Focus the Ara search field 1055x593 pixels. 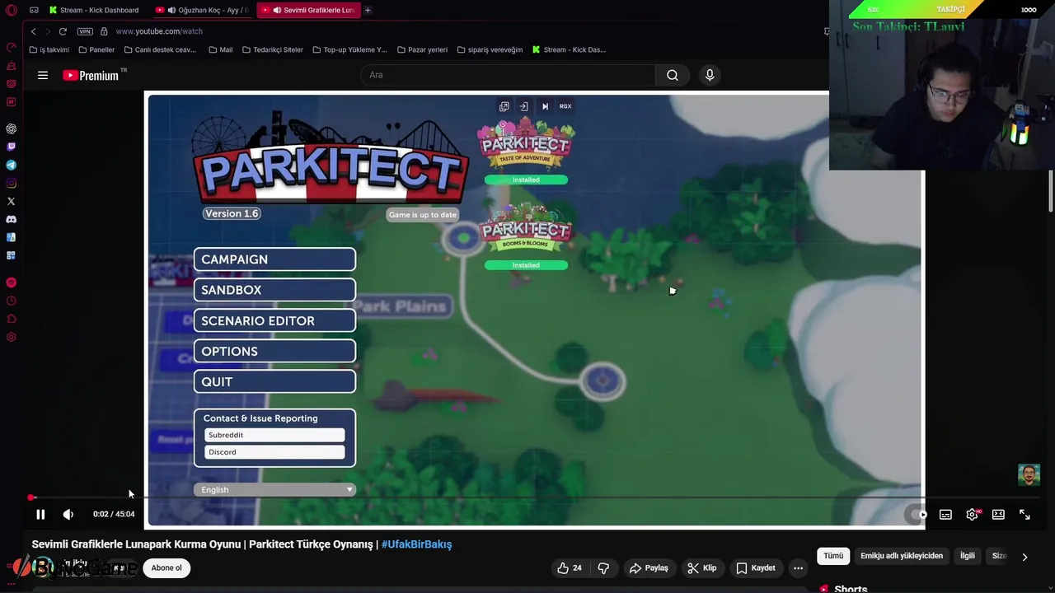coord(508,75)
